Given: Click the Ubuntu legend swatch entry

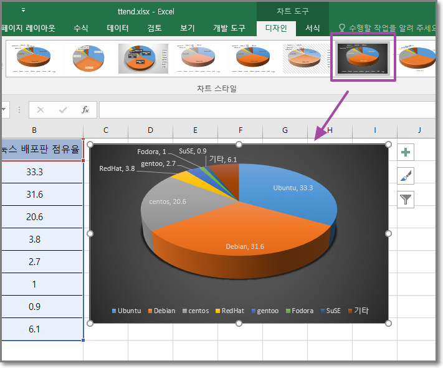Looking at the screenshot, I should (x=126, y=311).
